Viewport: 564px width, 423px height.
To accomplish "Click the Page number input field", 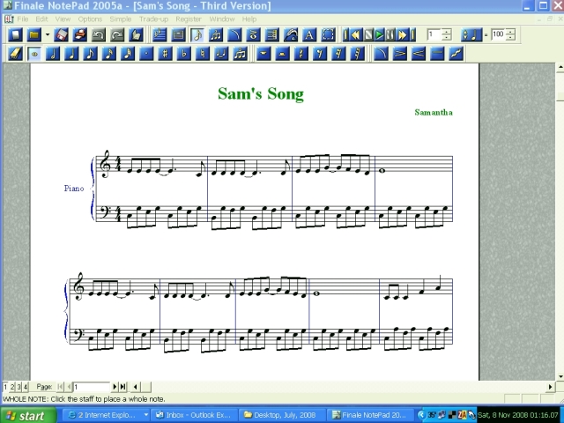I will click(x=92, y=387).
